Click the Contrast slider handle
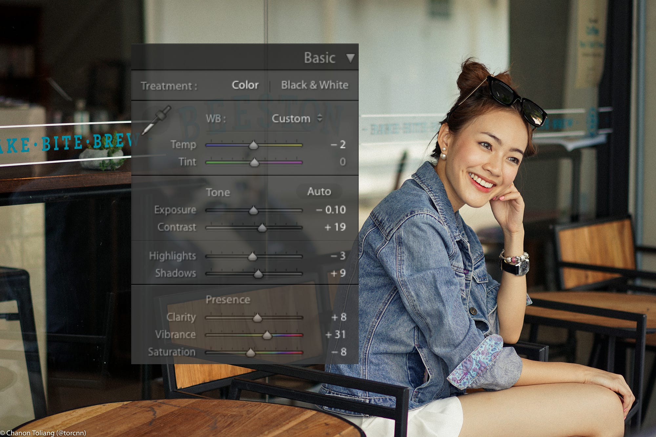Screen dimensions: 656x437 pyautogui.click(x=262, y=228)
